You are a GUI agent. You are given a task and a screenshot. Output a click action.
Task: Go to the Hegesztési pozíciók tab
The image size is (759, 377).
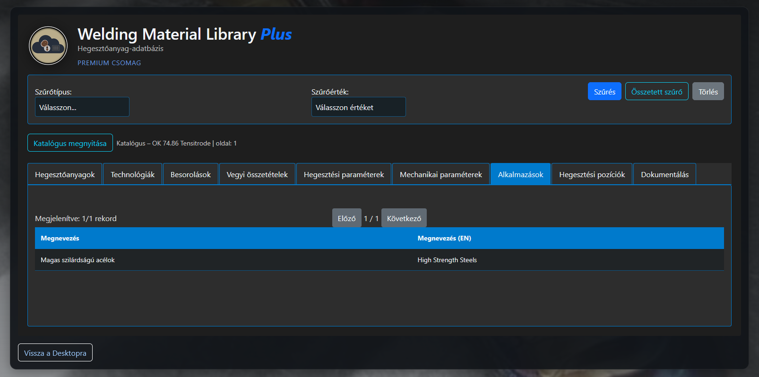[x=592, y=174]
